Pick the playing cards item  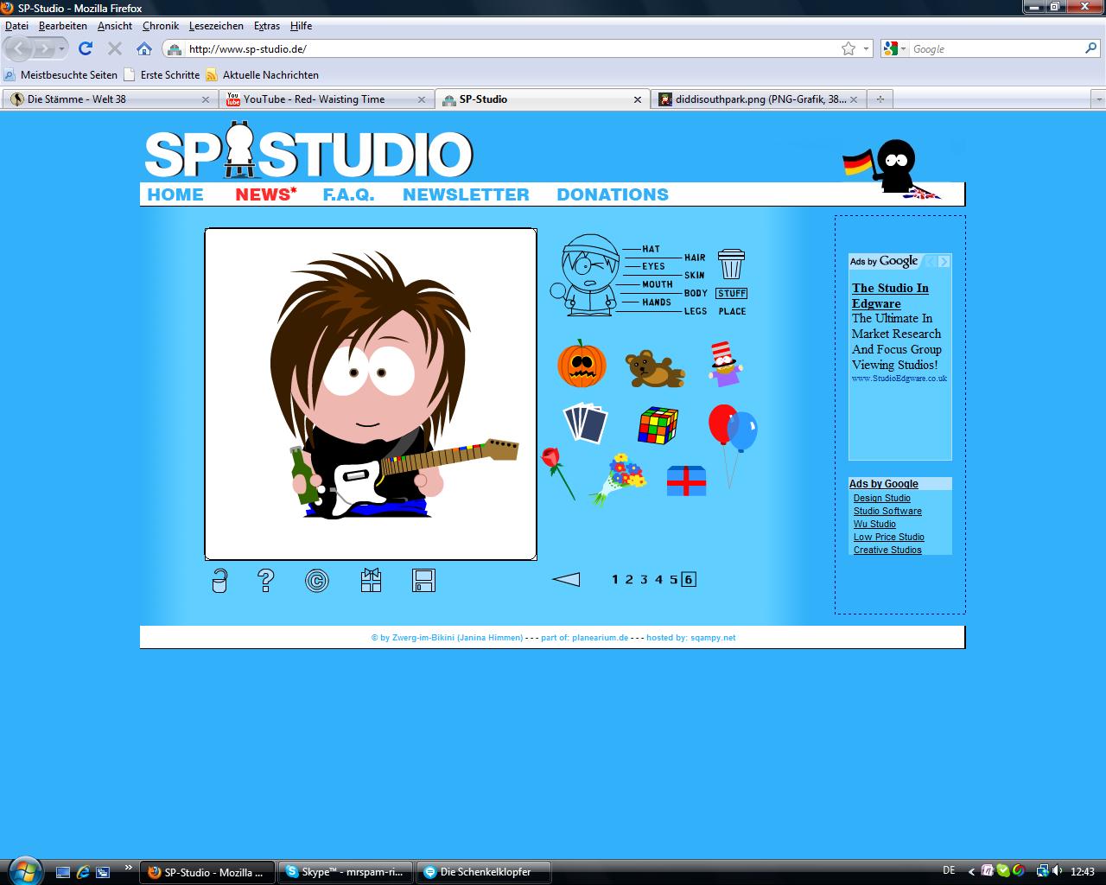(x=585, y=423)
